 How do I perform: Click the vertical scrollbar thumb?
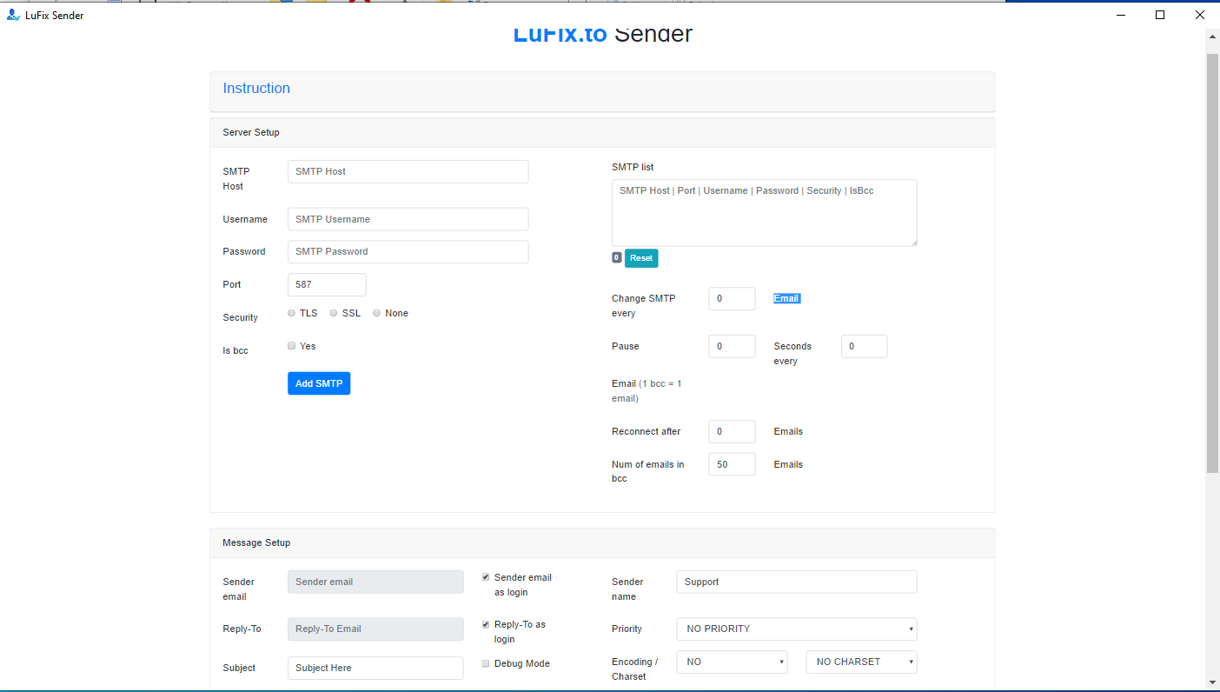1212,261
